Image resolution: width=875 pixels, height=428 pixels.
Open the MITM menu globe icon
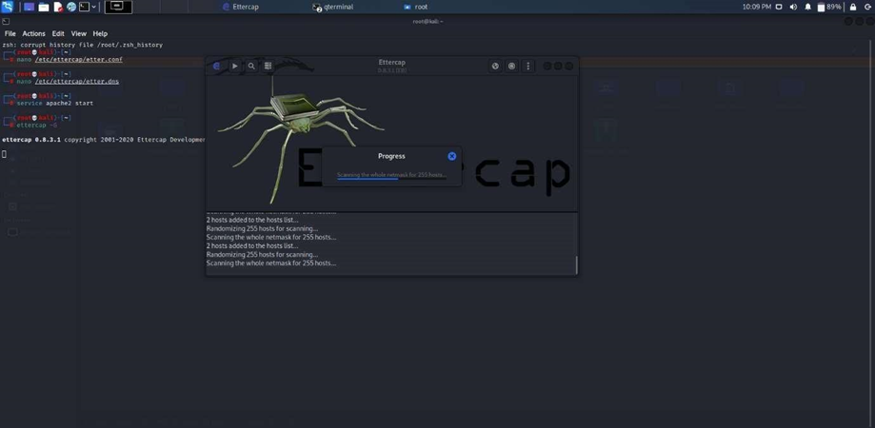coord(495,66)
